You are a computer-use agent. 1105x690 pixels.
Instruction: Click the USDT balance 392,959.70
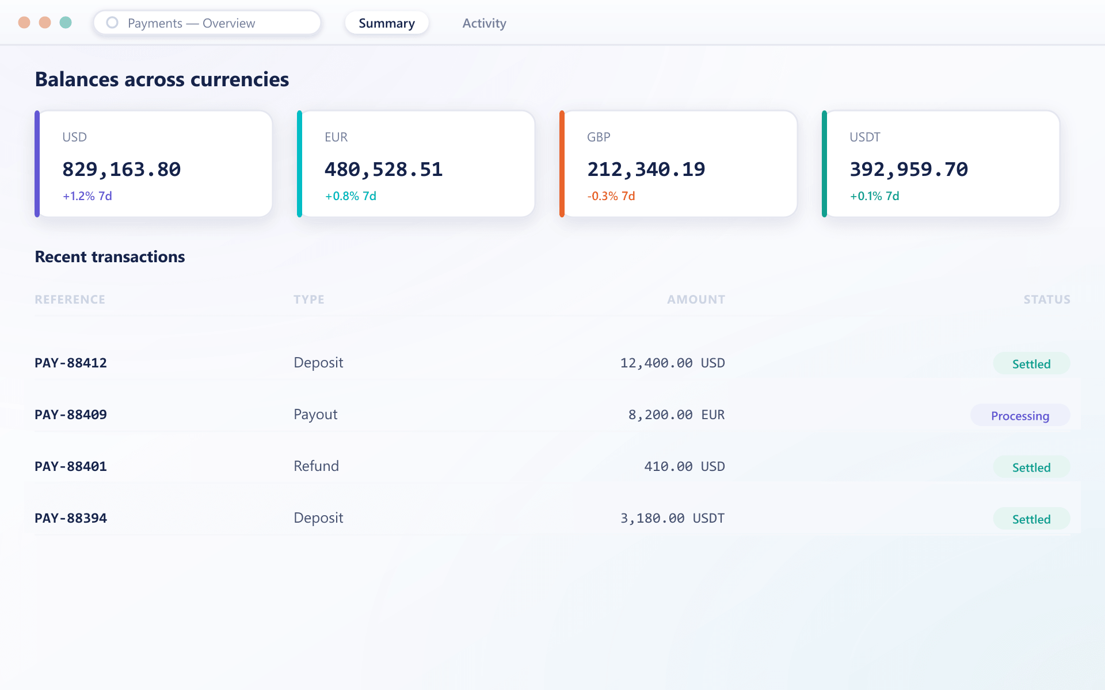click(909, 170)
